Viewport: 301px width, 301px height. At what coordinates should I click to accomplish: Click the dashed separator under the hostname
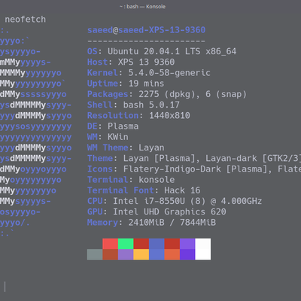[146, 41]
